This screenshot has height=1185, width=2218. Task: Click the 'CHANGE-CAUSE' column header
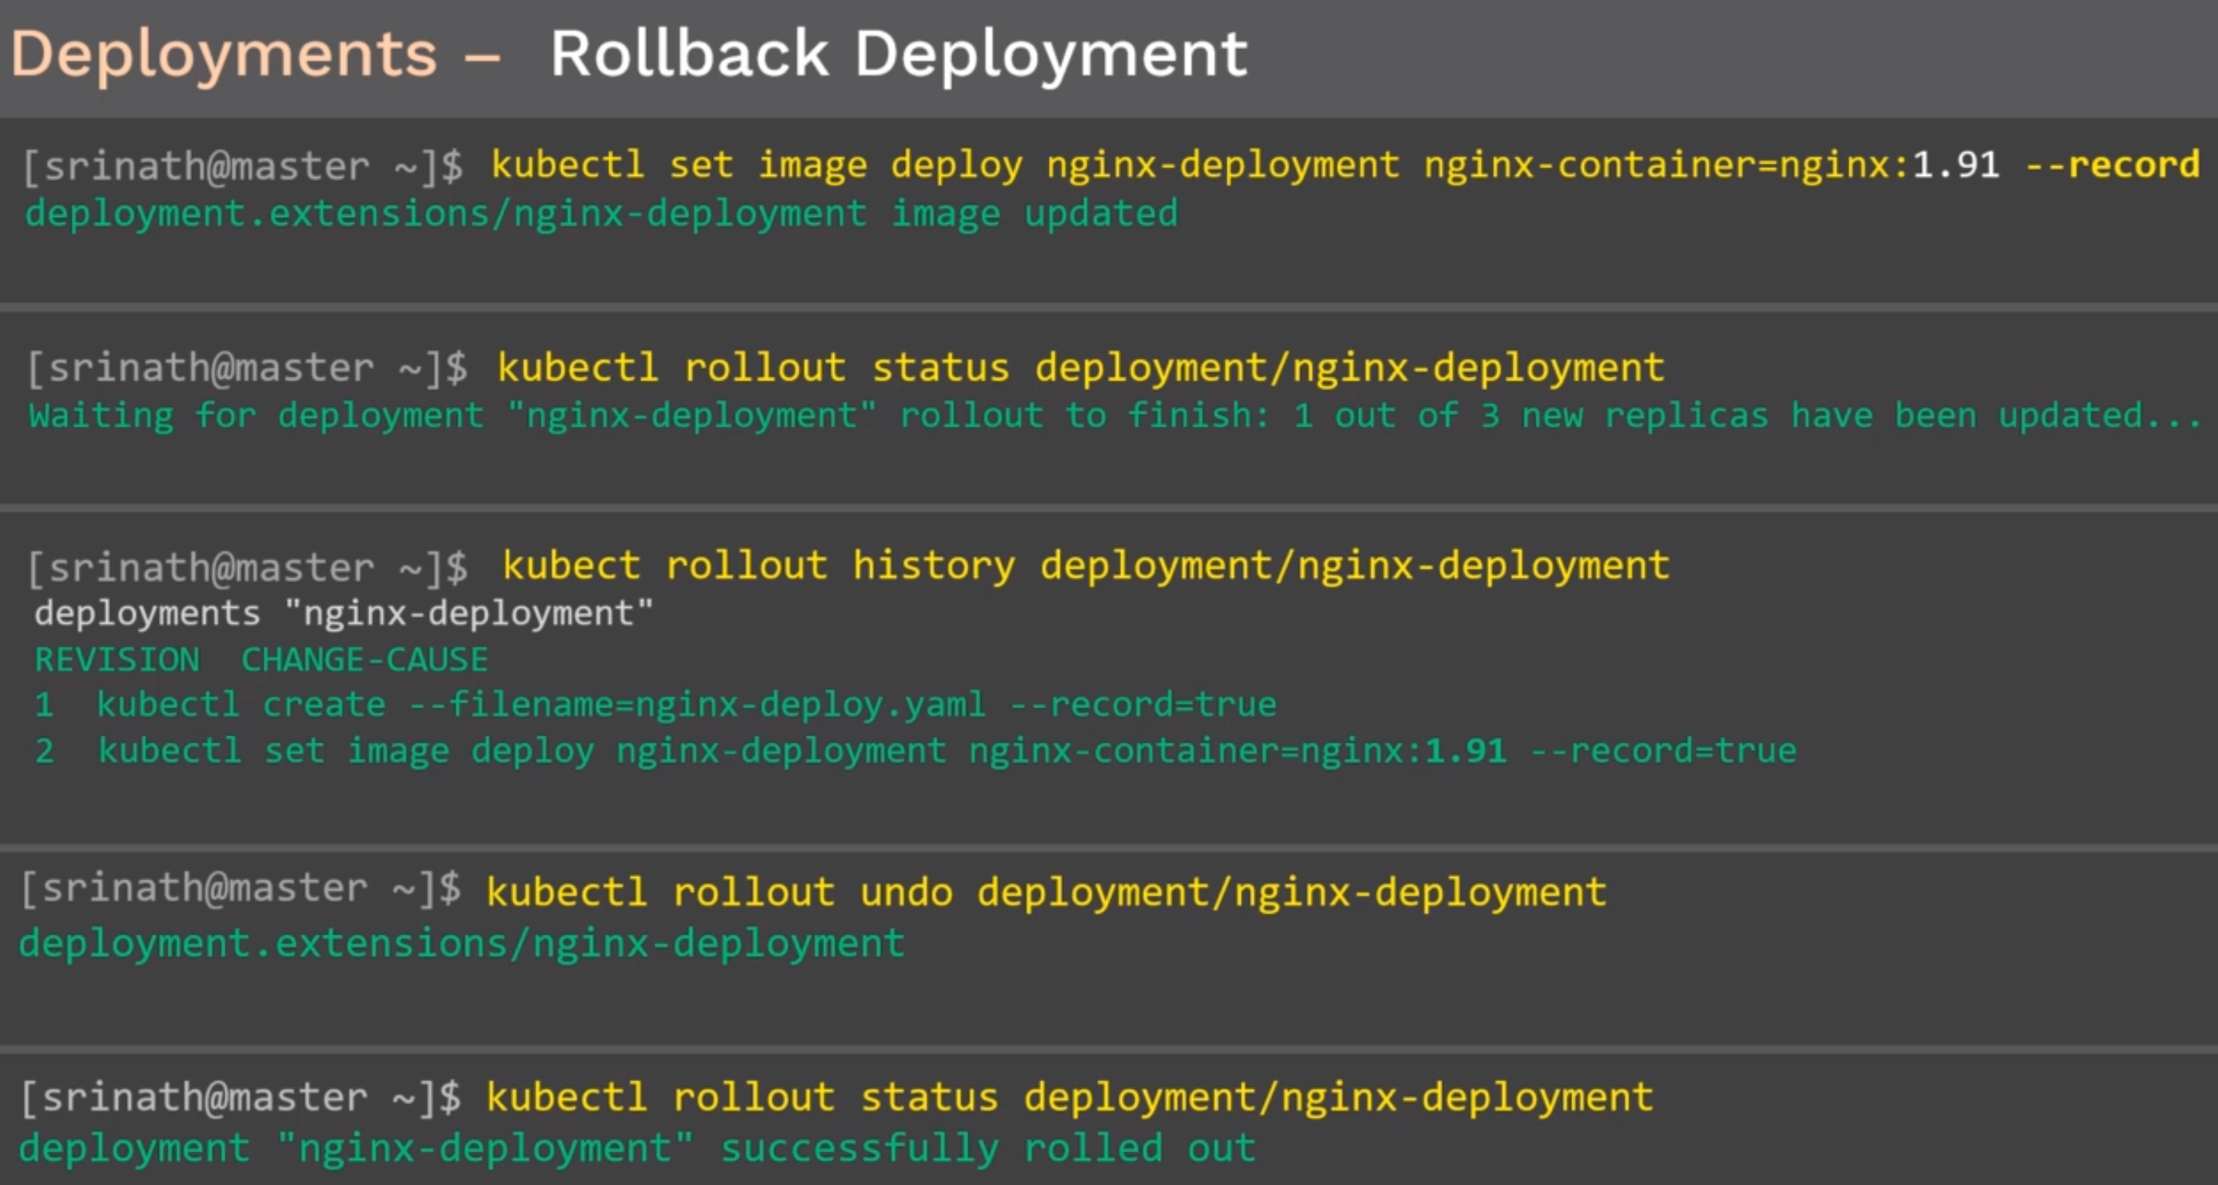(364, 660)
